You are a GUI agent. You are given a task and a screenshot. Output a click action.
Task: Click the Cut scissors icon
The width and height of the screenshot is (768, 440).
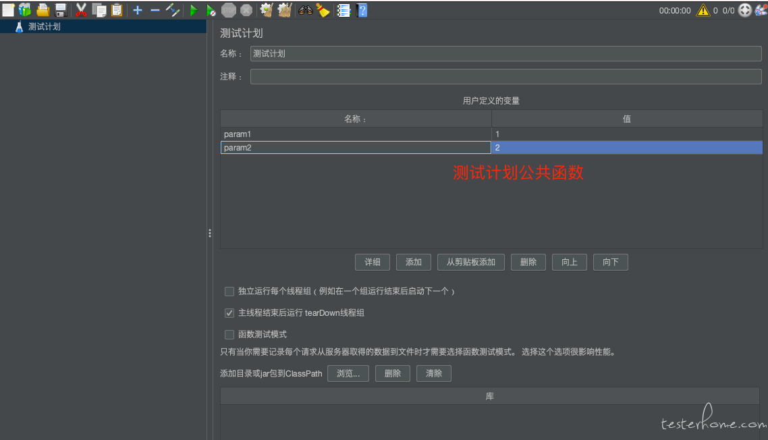[x=81, y=10]
